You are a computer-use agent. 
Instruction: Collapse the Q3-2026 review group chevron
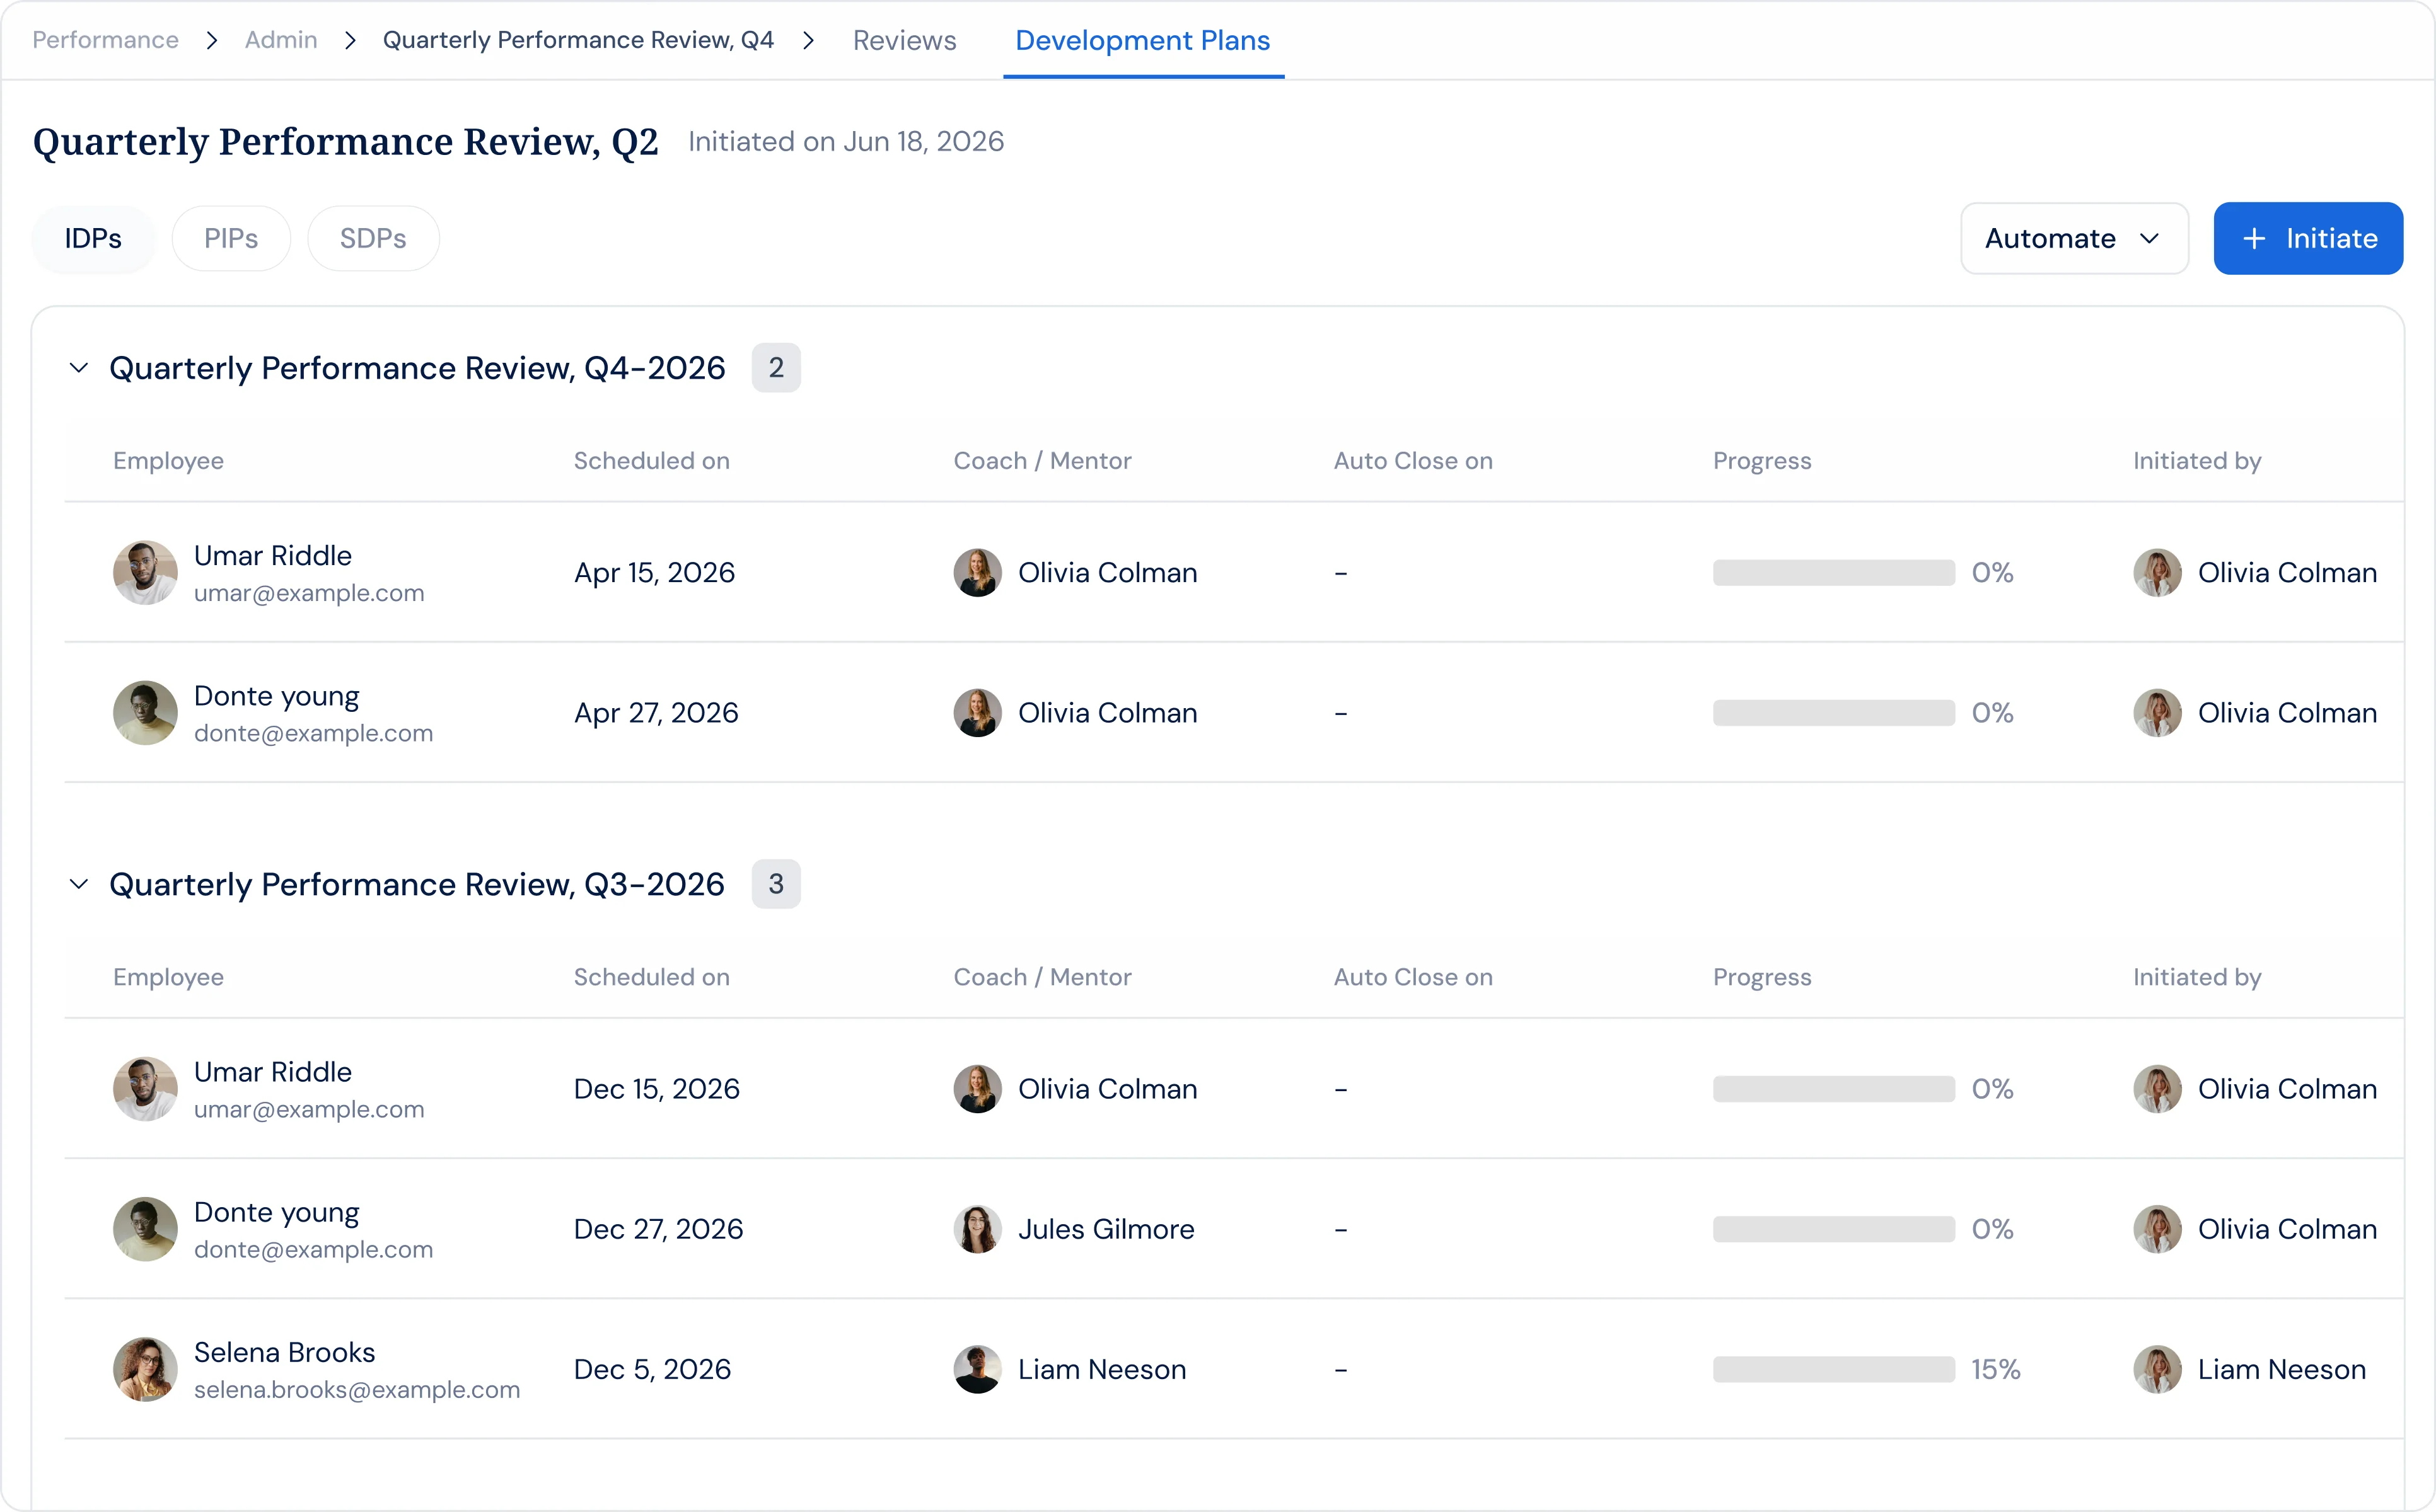pos(79,884)
